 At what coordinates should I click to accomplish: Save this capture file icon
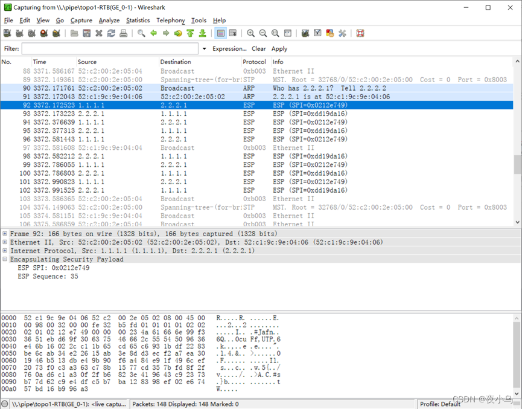coord(86,33)
